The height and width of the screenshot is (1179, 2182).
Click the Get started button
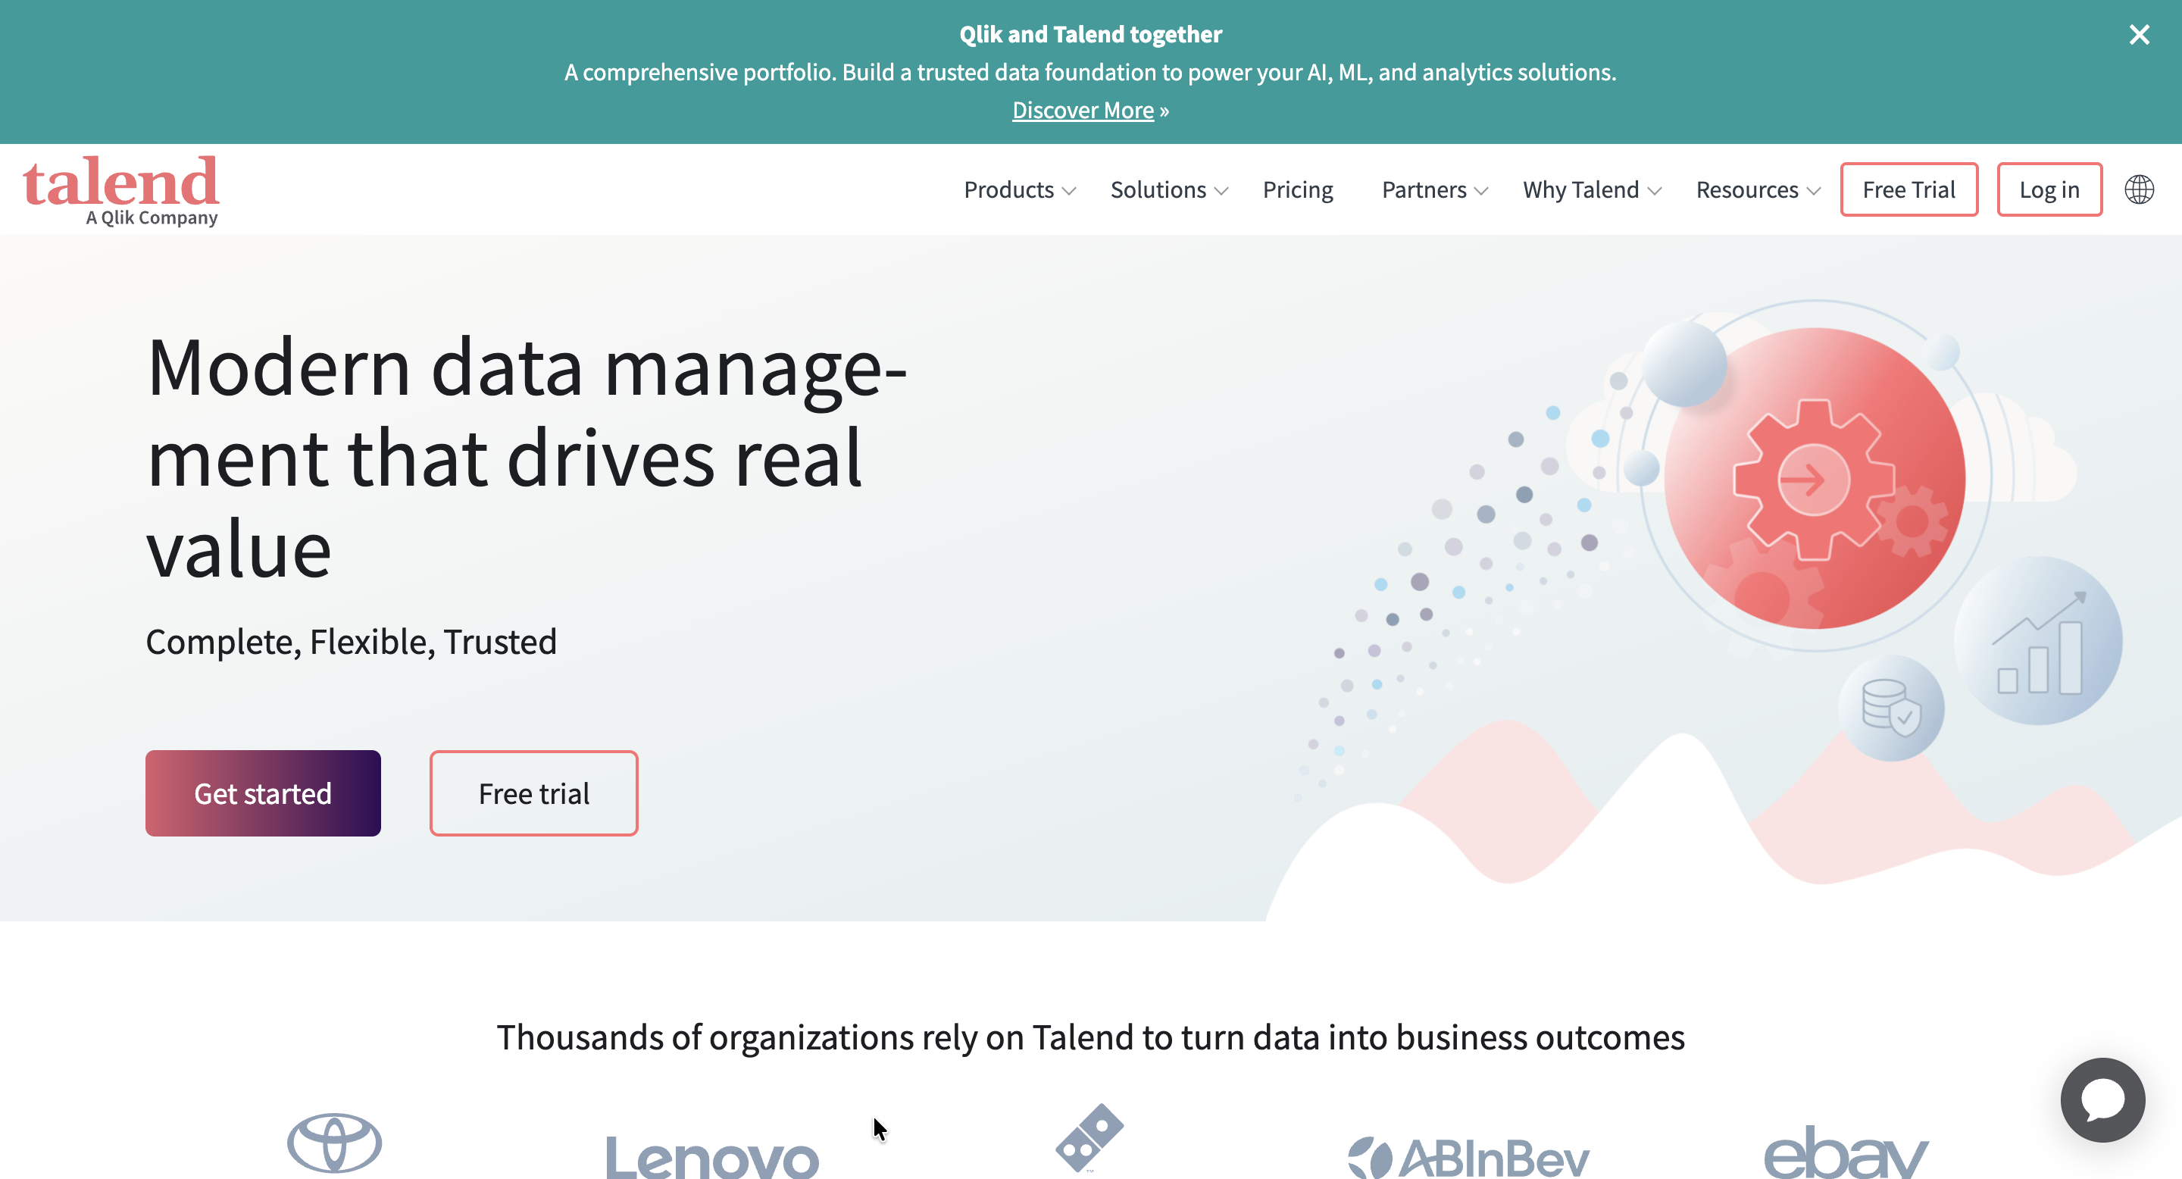[263, 793]
